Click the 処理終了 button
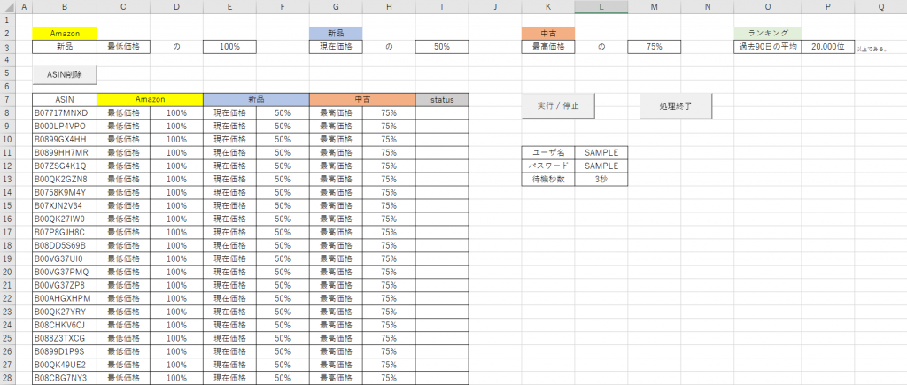 point(675,105)
